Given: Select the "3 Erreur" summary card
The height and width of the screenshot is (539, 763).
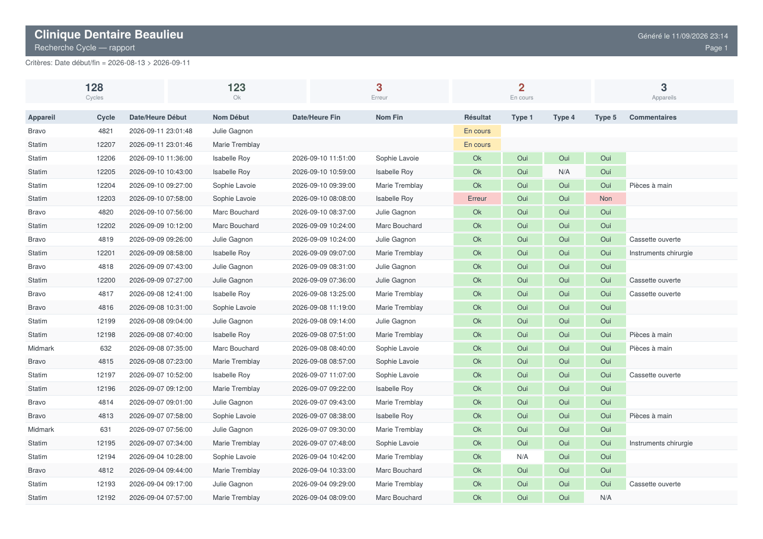Looking at the screenshot, I should point(379,91).
